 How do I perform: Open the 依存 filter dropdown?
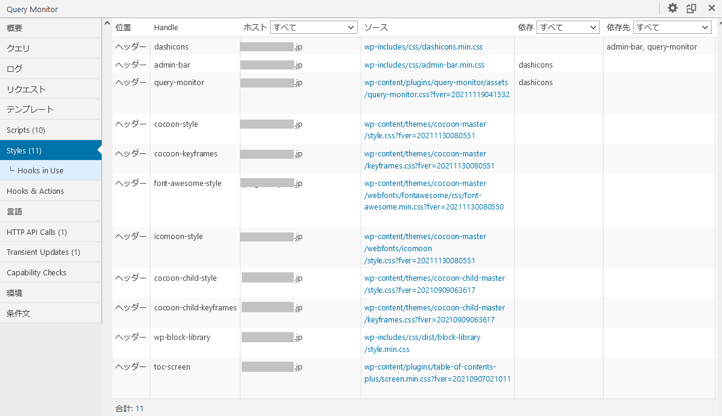567,27
